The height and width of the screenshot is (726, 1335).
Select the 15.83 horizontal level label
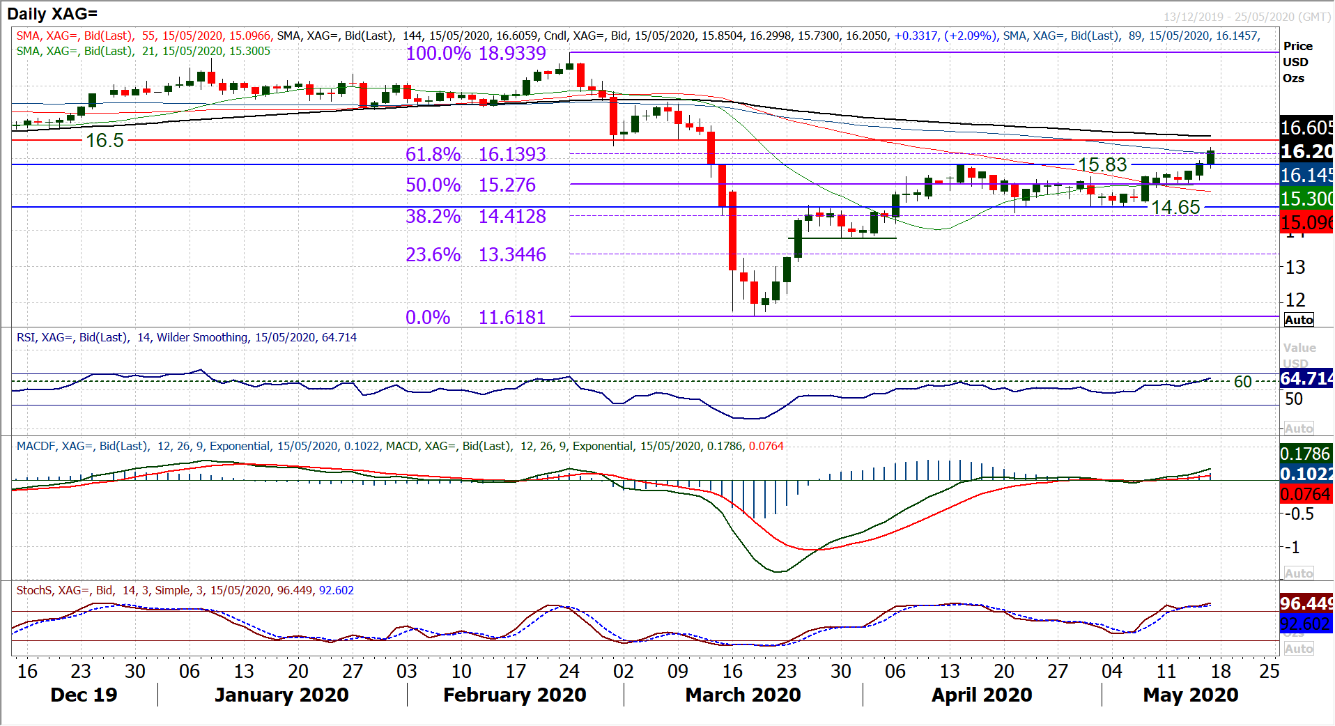(x=1102, y=165)
